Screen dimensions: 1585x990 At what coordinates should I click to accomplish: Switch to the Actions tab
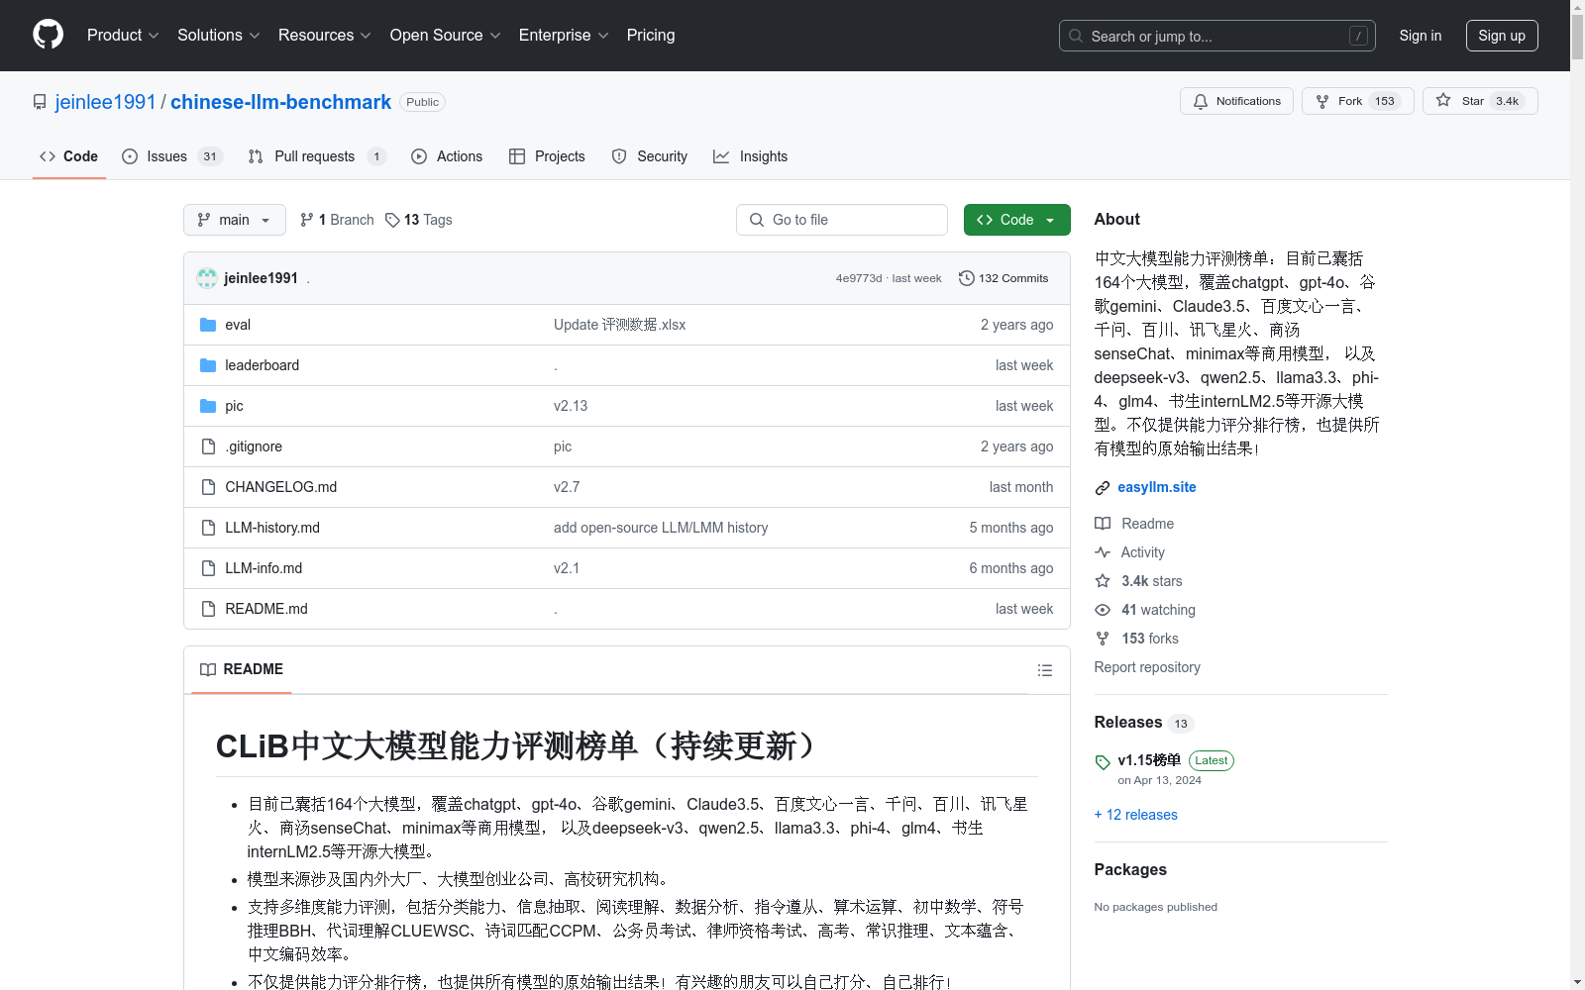447,156
